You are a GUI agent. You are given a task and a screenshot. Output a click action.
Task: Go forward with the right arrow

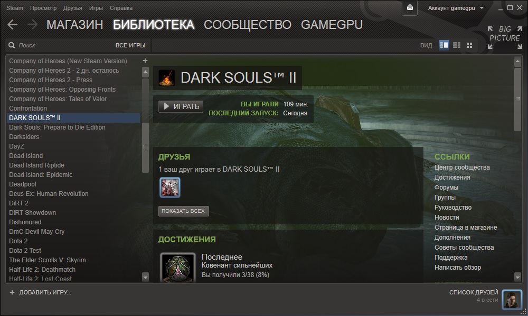(x=32, y=25)
